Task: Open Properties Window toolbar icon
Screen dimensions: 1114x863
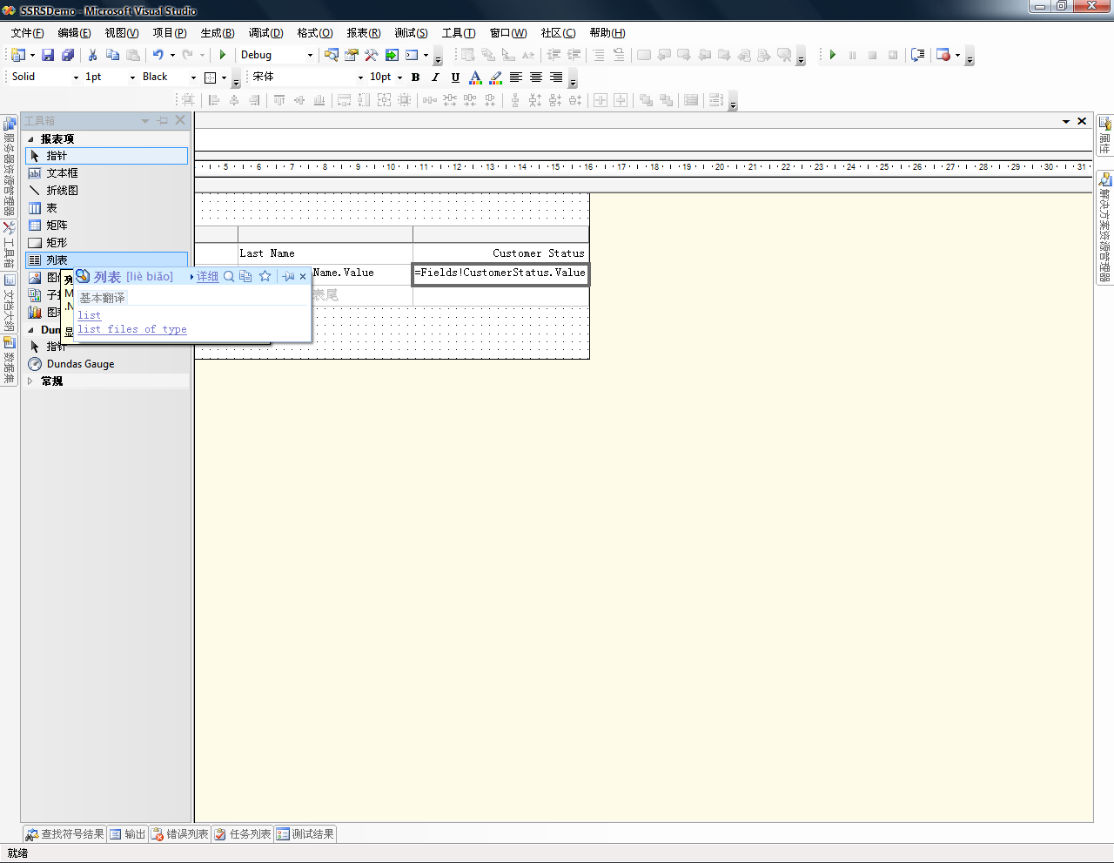Action: [352, 55]
